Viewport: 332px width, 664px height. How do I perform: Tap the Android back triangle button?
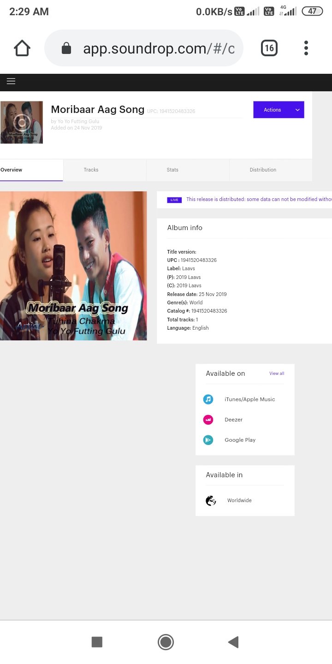point(233,642)
